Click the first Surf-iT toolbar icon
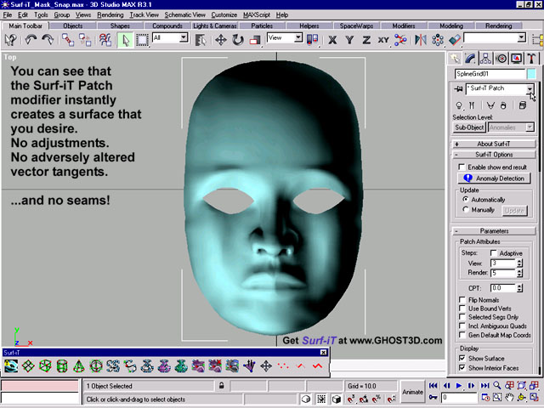The image size is (544, 408). pos(11,365)
